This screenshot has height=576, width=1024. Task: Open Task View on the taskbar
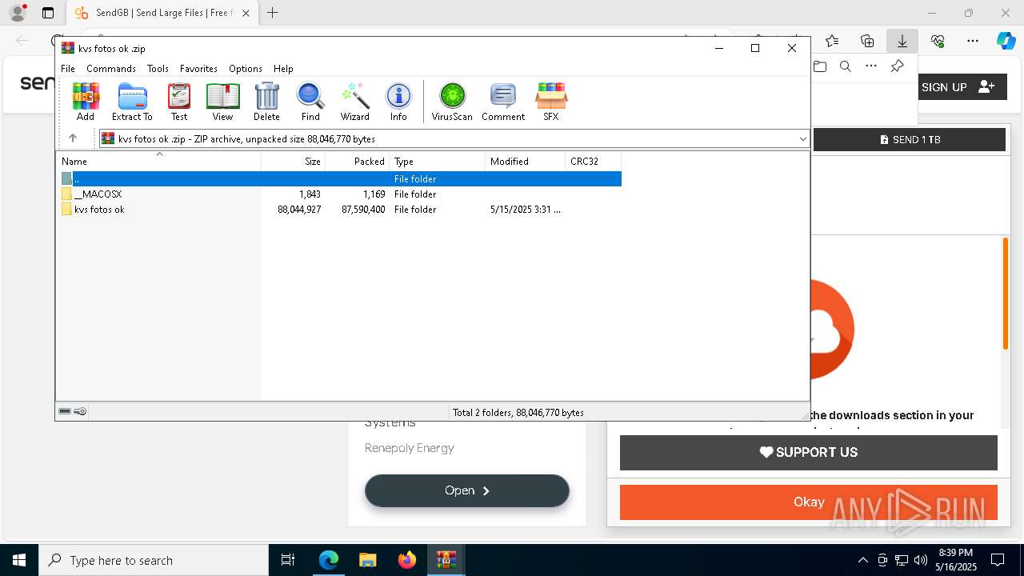(x=288, y=560)
